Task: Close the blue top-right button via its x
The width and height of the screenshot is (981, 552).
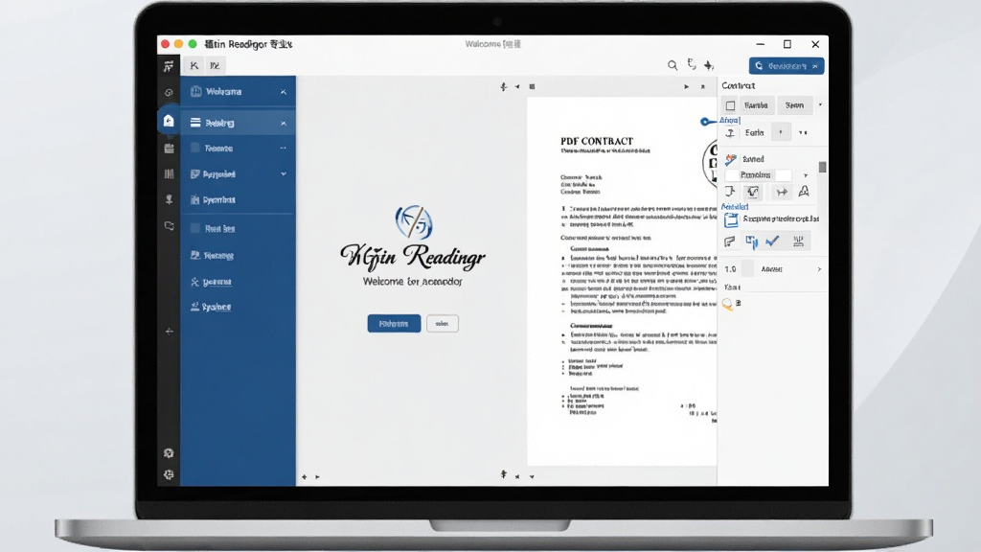Action: pyautogui.click(x=815, y=66)
